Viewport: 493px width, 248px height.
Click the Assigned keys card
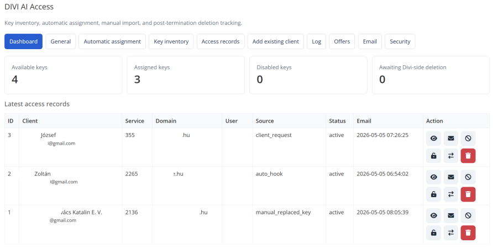point(186,75)
